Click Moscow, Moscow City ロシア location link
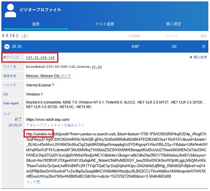 click(x=48, y=76)
